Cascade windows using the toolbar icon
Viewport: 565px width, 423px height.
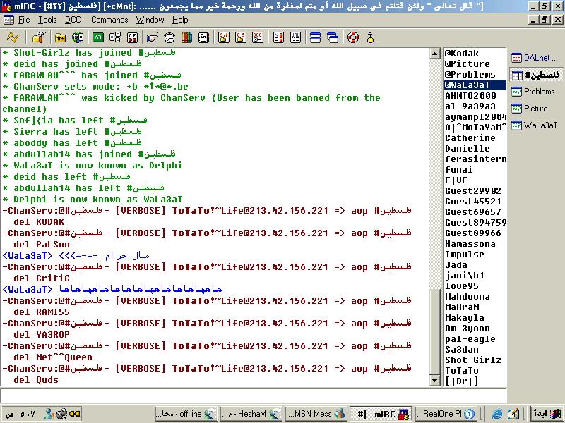coord(333,37)
